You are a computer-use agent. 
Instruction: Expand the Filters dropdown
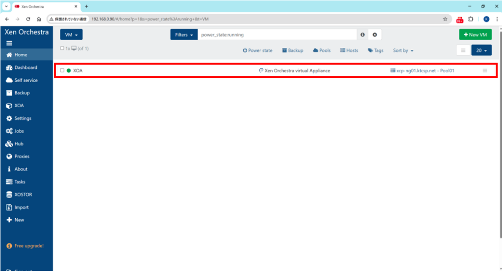click(x=184, y=35)
